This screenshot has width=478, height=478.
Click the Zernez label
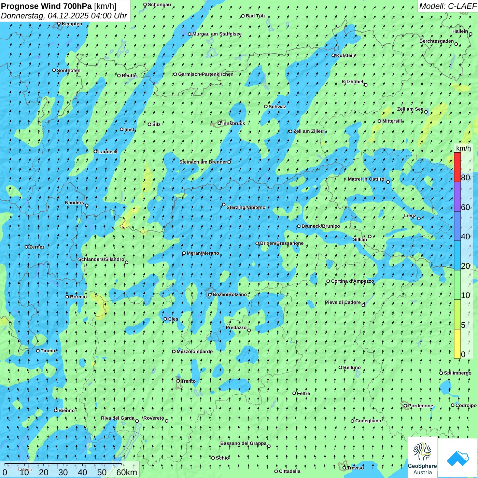point(37,247)
